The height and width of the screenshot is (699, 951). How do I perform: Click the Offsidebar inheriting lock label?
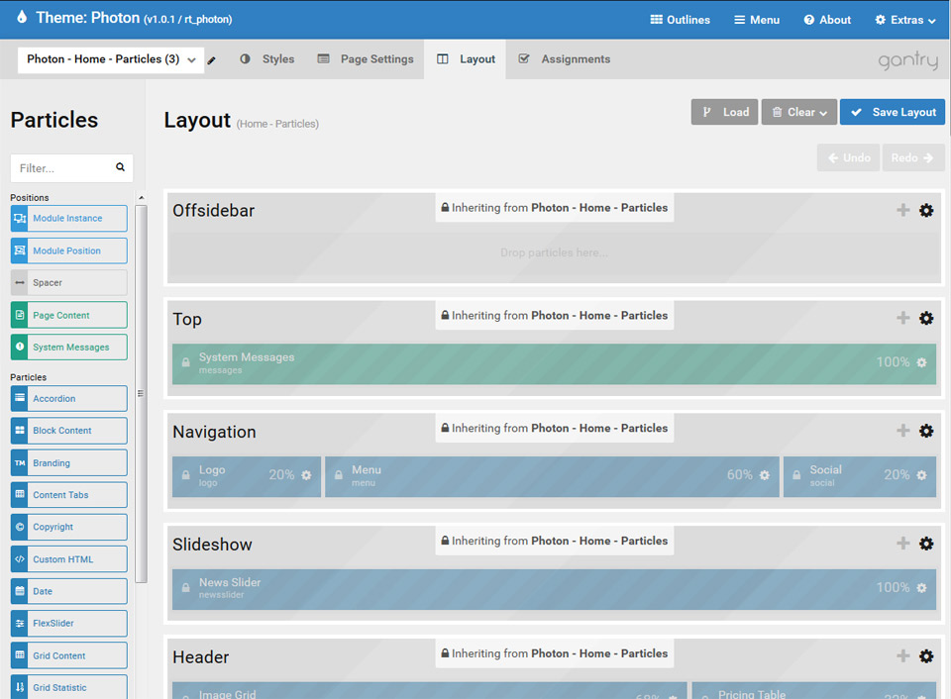tap(555, 207)
